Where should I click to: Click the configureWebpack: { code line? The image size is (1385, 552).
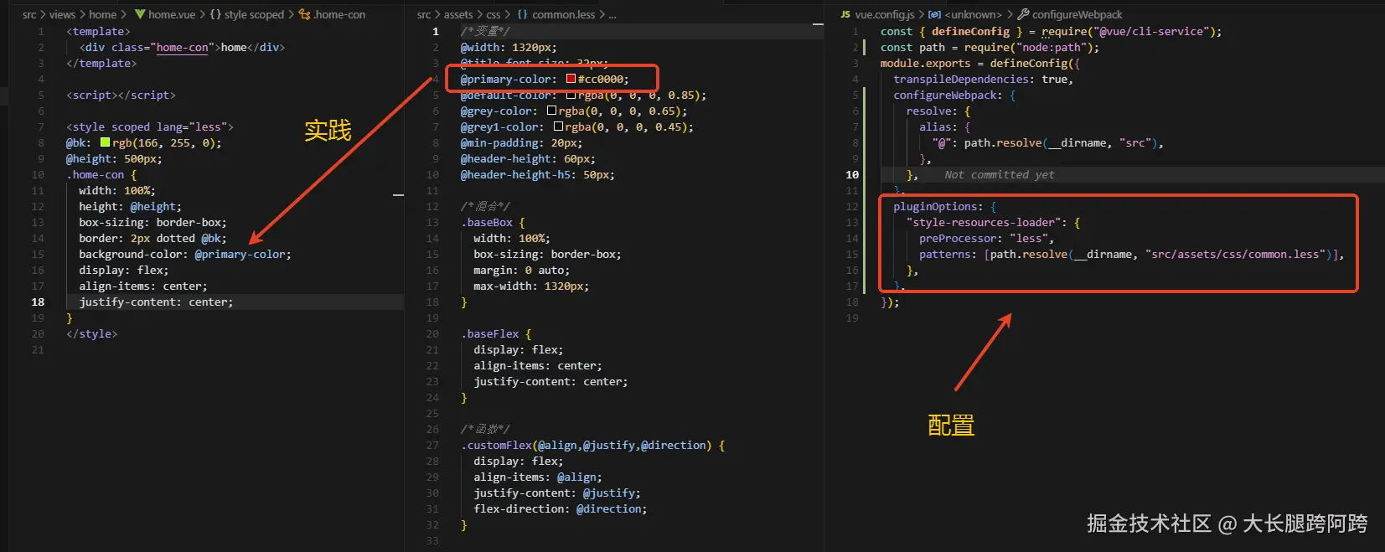(x=954, y=95)
